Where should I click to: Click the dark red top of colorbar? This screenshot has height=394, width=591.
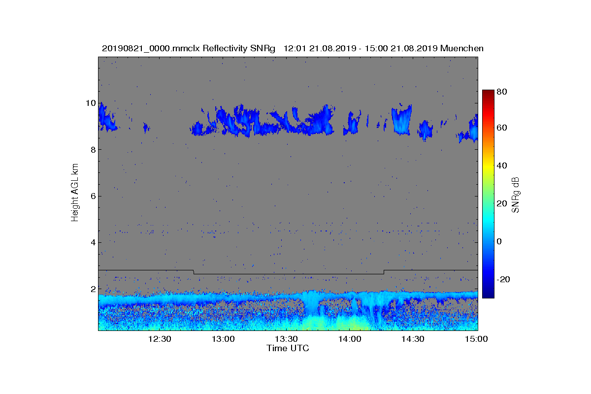488,94
